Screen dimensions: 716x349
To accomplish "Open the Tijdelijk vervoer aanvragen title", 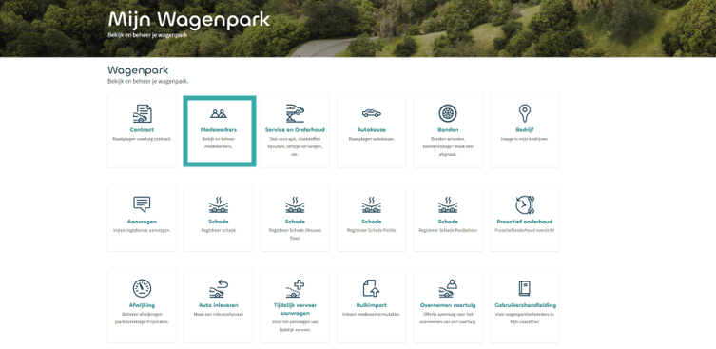I will (x=295, y=309).
